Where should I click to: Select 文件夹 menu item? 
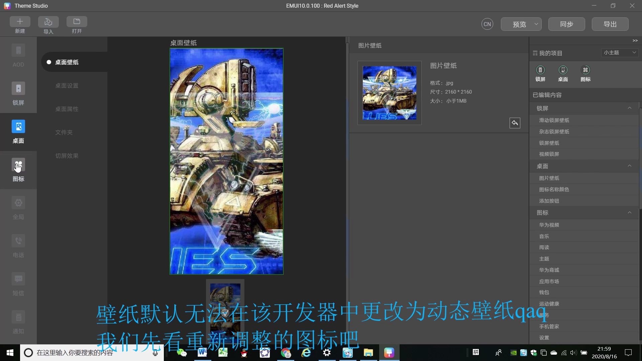[64, 132]
